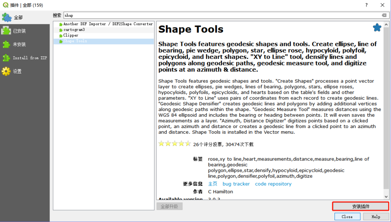Click the fifth rating star
This screenshot has width=391, height=222.
[188, 144]
